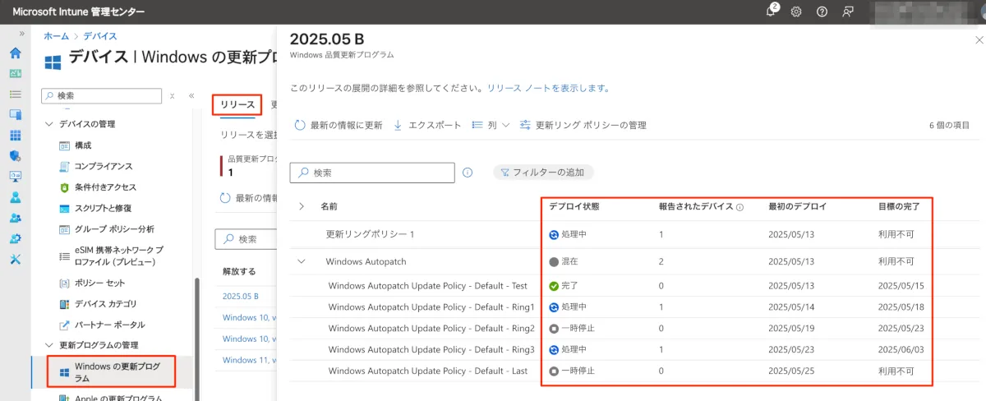Viewport: 986px width, 401px height.
Task: Click フィルターの追加 button
Action: (542, 173)
